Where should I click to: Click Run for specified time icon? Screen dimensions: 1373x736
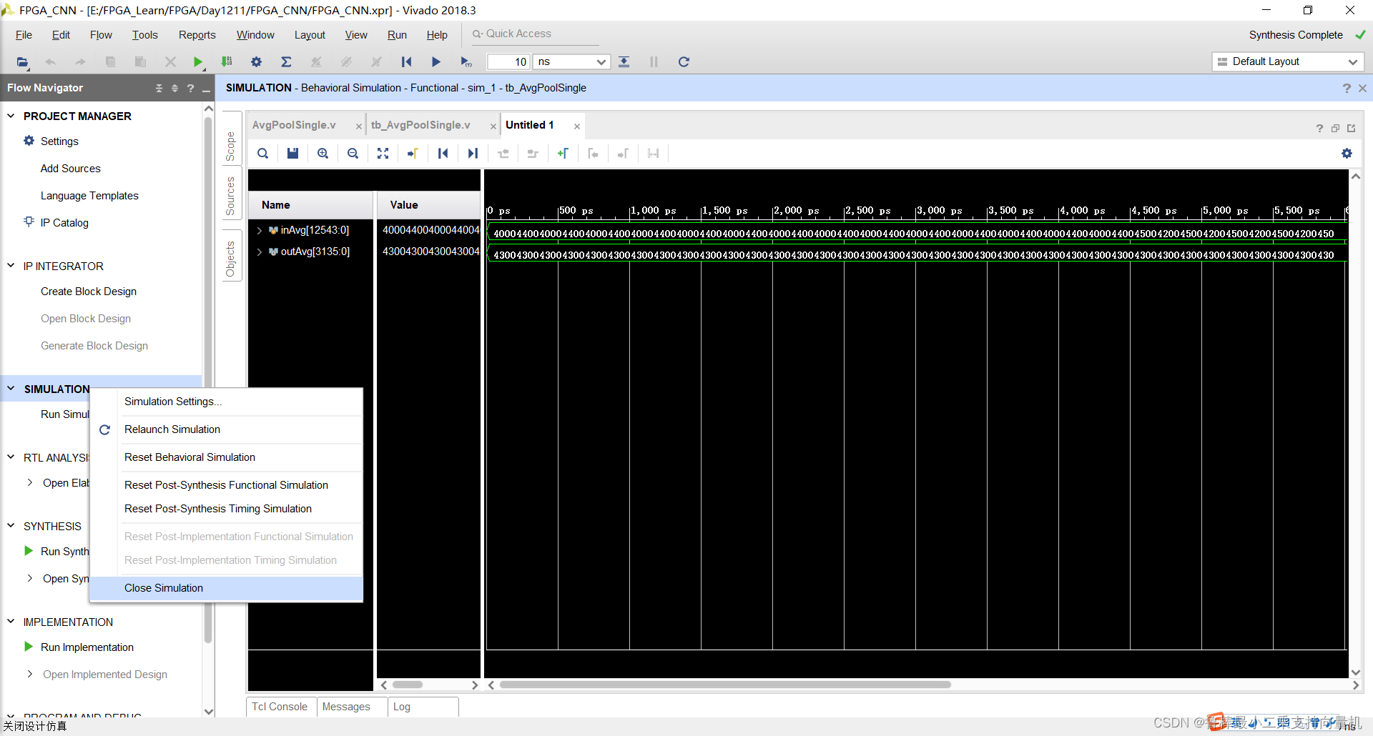tap(466, 62)
